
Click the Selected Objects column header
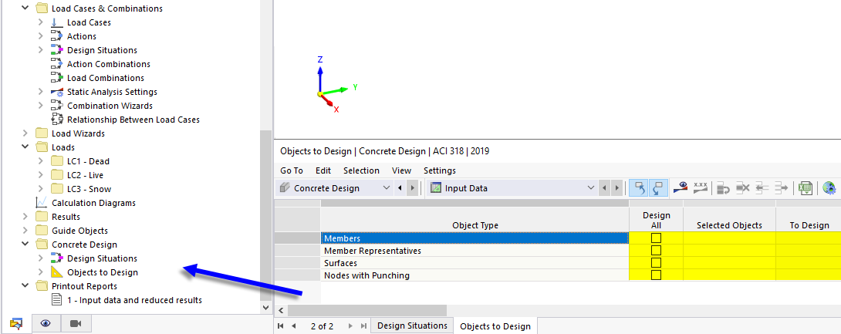point(729,225)
